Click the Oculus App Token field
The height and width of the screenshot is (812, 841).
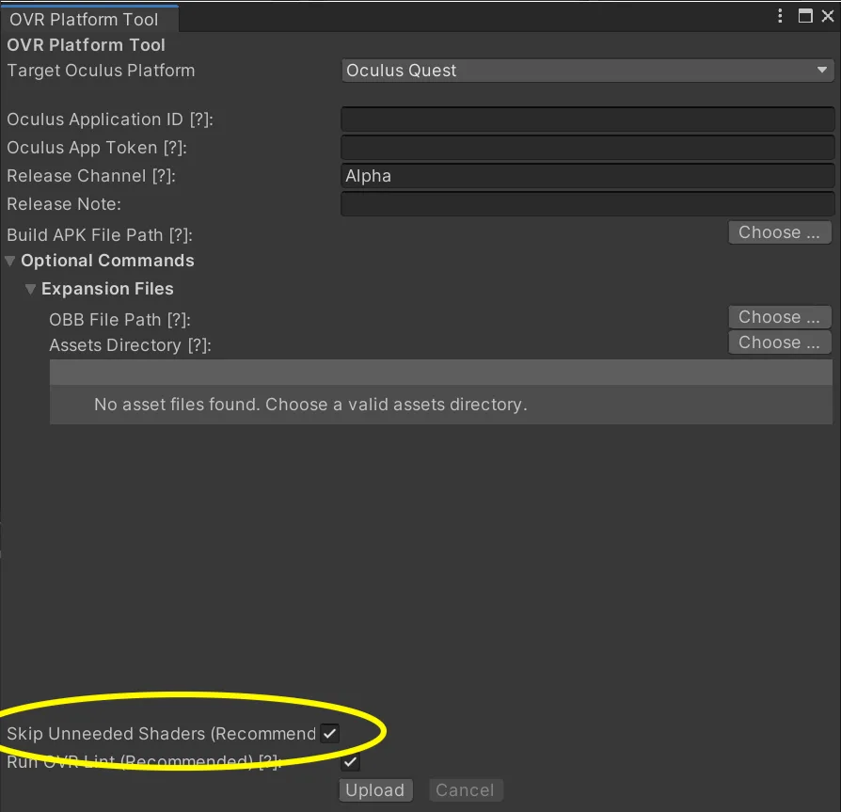point(587,148)
